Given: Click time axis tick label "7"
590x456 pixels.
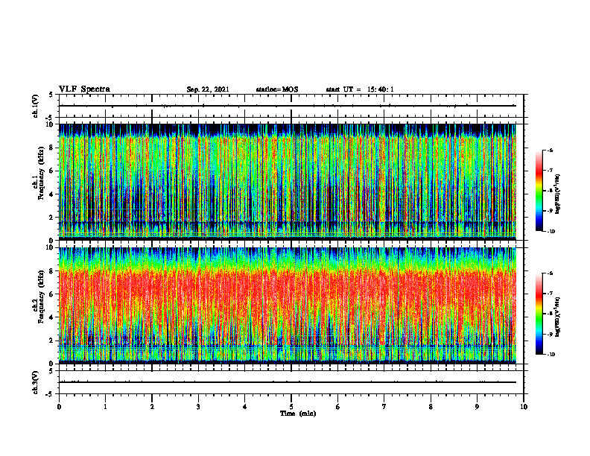Looking at the screenshot, I should click(384, 407).
